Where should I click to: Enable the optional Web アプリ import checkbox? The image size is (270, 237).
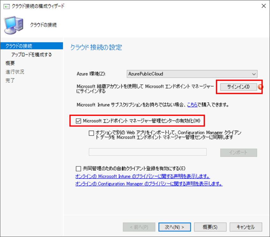pos(91,133)
